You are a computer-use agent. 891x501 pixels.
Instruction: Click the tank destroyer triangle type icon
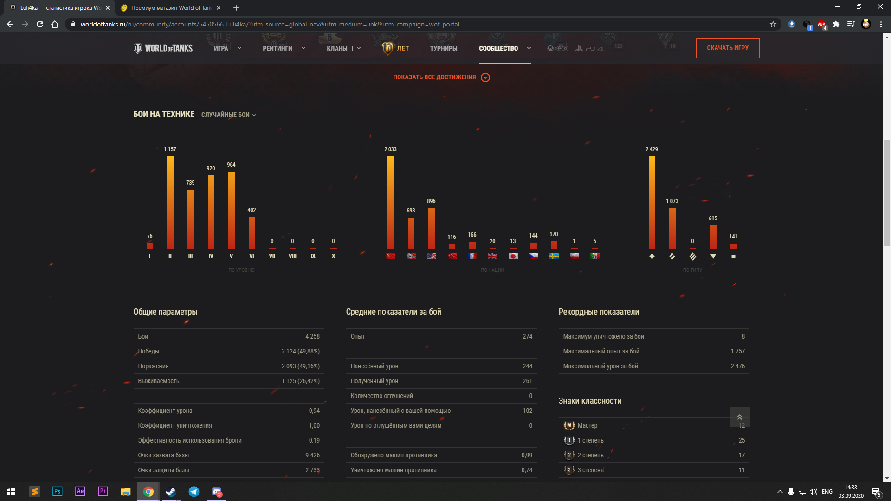point(713,256)
